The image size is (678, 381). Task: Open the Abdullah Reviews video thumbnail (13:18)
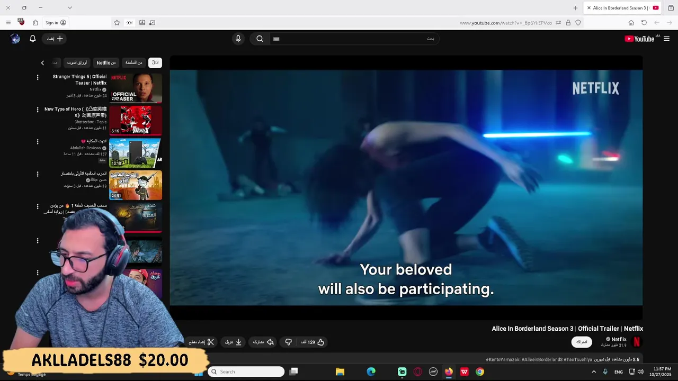(136, 153)
